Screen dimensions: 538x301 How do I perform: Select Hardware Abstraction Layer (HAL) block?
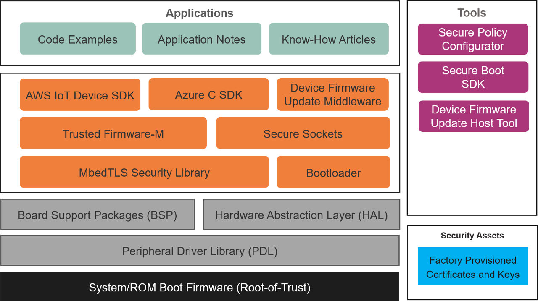[x=301, y=215]
